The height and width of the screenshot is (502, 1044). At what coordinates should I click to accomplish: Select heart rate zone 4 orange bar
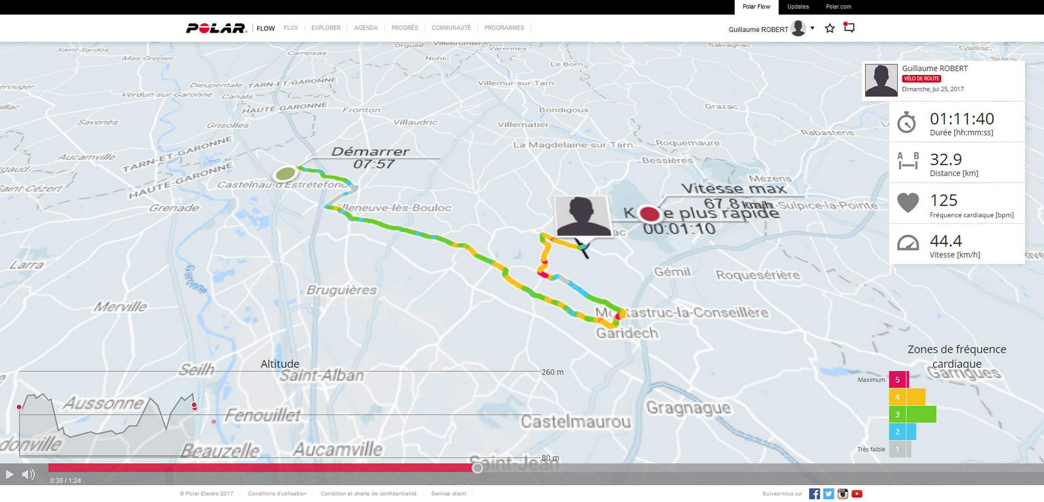click(907, 397)
